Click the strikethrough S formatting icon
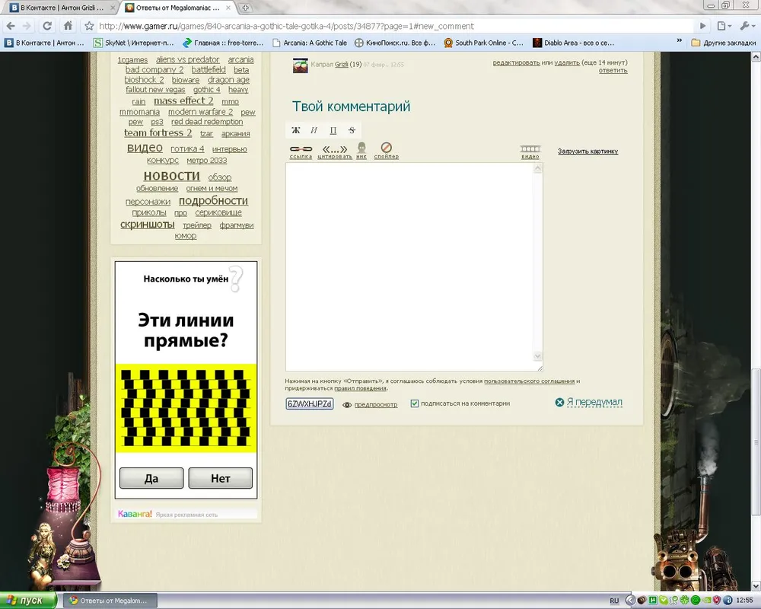Screen dimensions: 761x609 click(352, 130)
